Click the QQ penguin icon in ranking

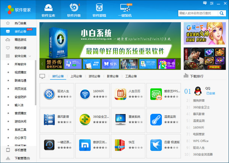point(198,91)
